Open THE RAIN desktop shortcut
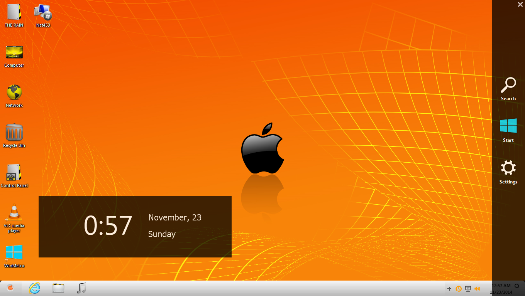This screenshot has width=525, height=296. coord(14,15)
